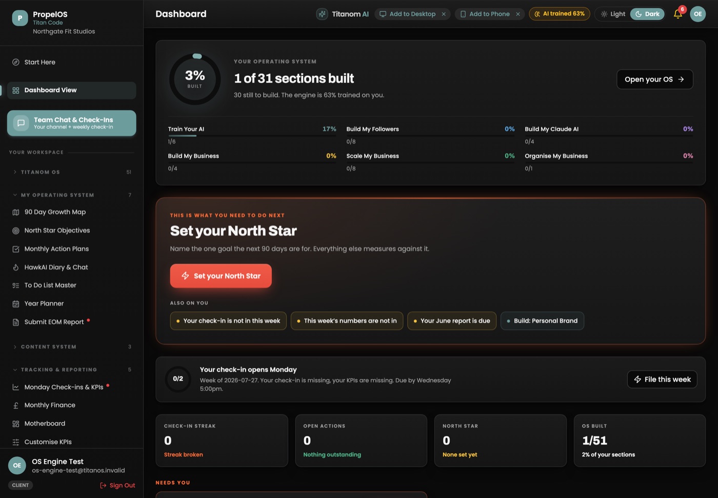
Task: Open the notifications bell
Action: (678, 14)
